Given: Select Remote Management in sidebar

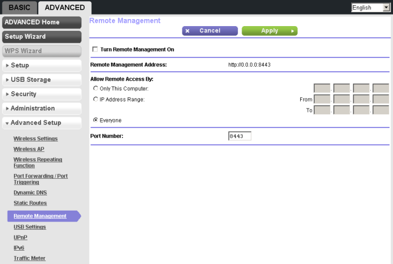Looking at the screenshot, I should click(40, 216).
